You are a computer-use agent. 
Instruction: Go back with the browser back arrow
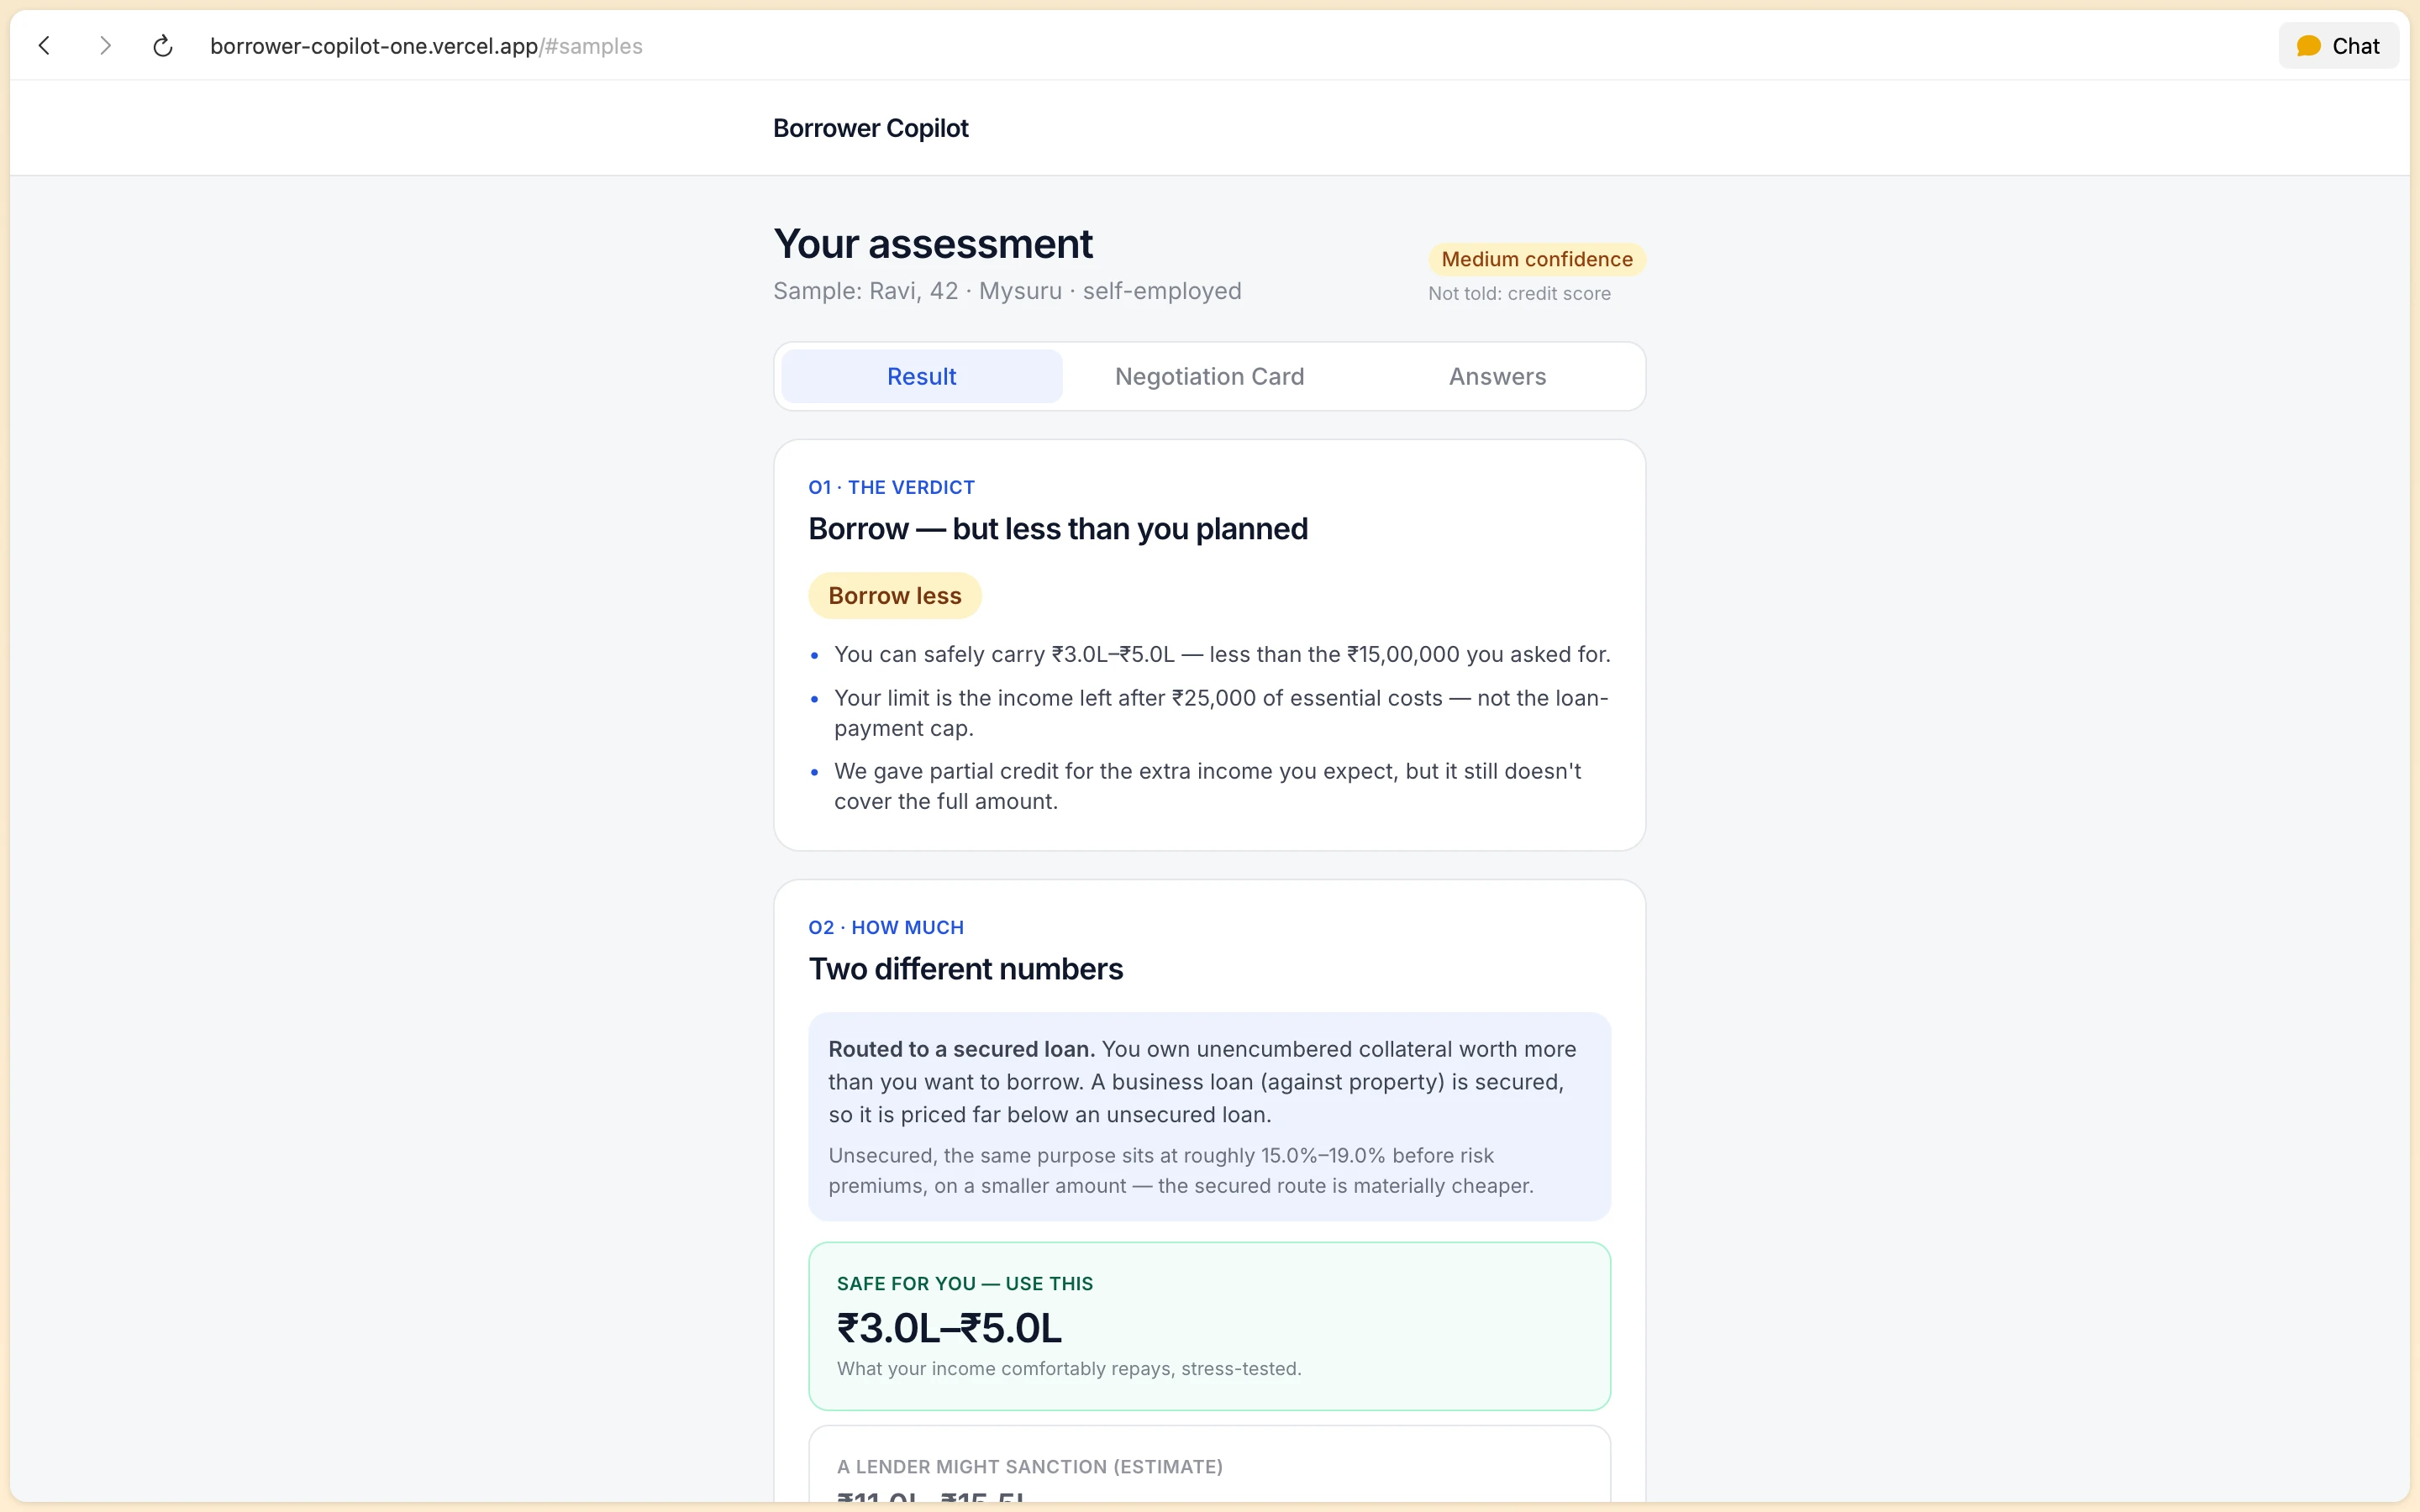[44, 46]
